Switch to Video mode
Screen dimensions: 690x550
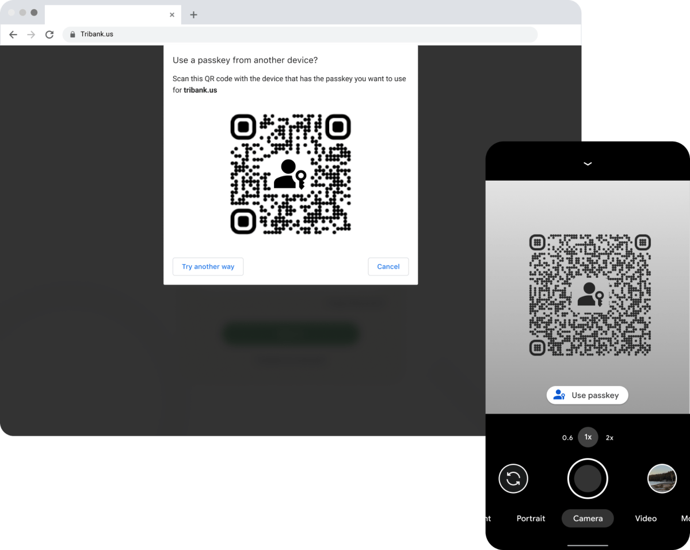[645, 518]
